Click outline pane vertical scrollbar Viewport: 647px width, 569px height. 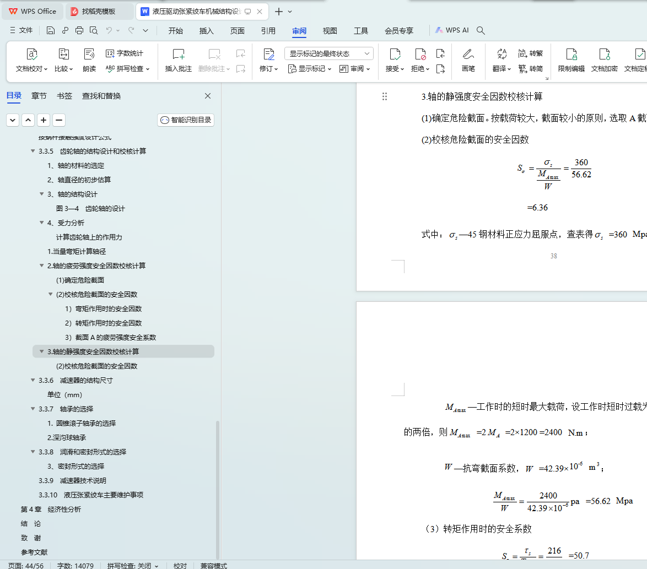click(x=218, y=489)
